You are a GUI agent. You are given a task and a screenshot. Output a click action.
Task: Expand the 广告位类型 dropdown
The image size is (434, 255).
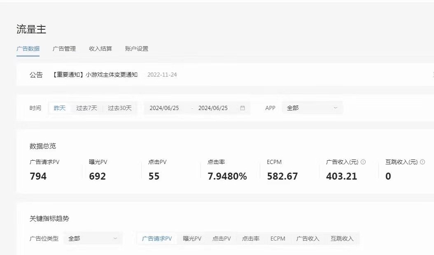point(93,239)
